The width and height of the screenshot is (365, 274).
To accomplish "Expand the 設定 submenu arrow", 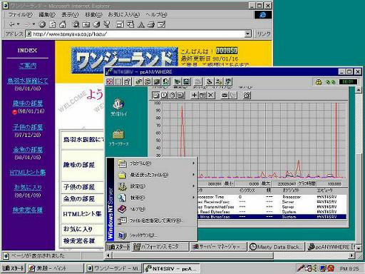I will point(194,186).
